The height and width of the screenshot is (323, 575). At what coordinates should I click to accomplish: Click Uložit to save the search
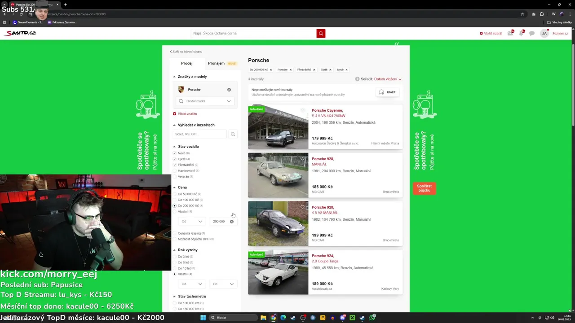(387, 92)
